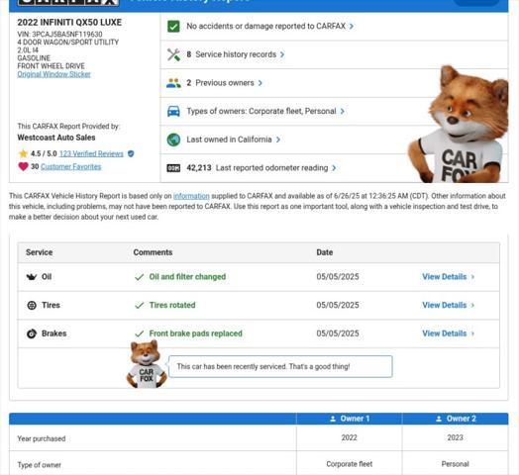Click 'Front brake pads replaced' comment

pyautogui.click(x=196, y=333)
